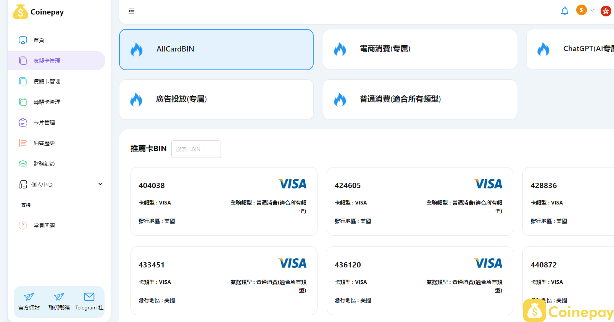Select the 廣告投放(专属) category
The image size is (614, 322).
[x=216, y=100]
